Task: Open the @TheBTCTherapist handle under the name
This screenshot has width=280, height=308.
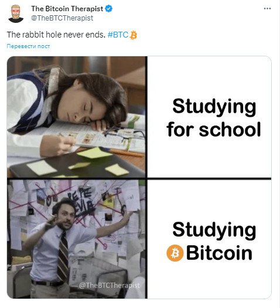Action: tap(62, 18)
